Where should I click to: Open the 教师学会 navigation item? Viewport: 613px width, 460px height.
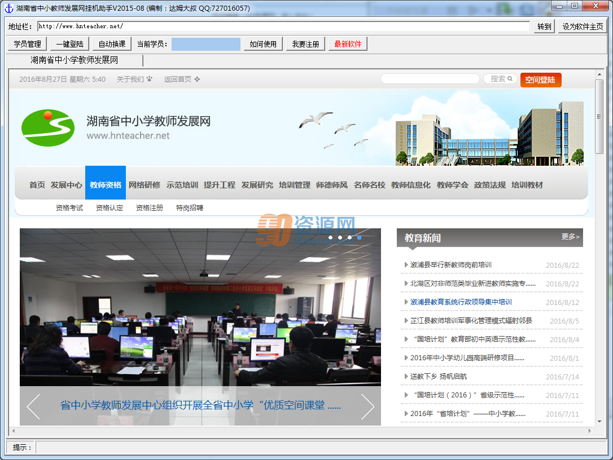click(x=452, y=185)
